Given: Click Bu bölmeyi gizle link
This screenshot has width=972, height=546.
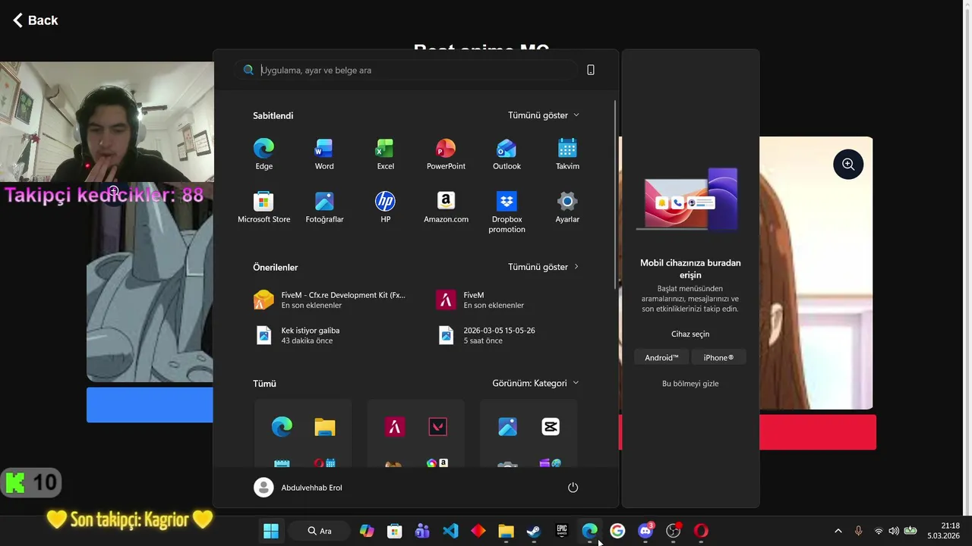Looking at the screenshot, I should click(690, 384).
